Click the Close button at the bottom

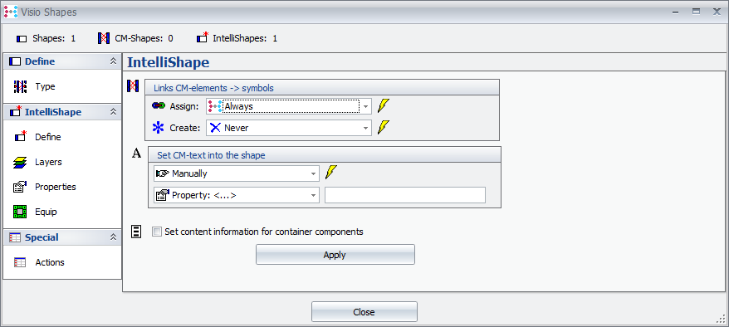[x=364, y=312]
